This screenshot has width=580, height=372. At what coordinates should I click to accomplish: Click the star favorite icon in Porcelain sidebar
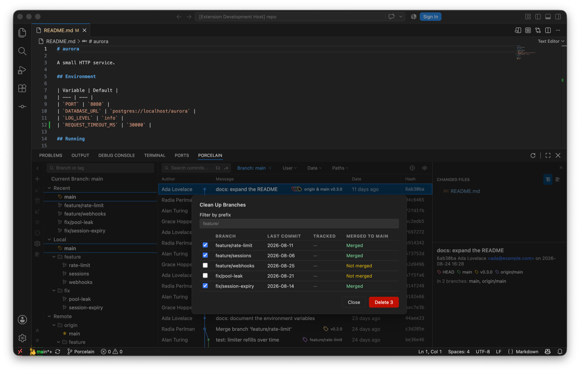click(37, 222)
